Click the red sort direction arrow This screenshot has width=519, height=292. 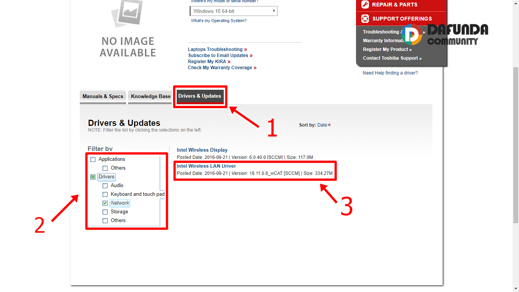point(329,125)
